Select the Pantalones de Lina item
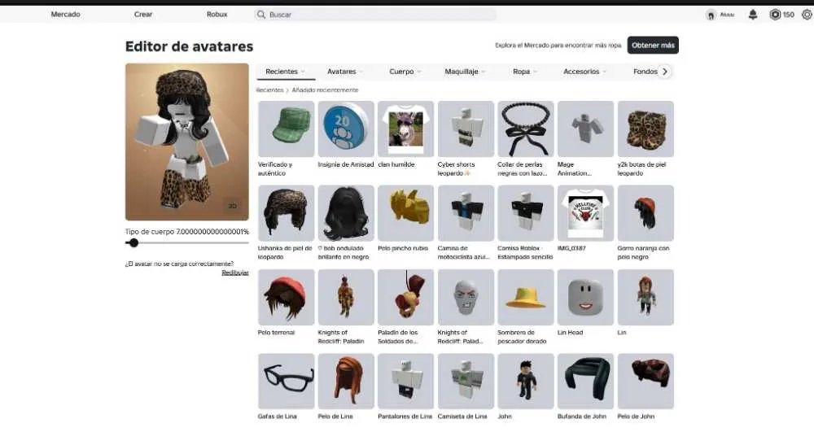 pyautogui.click(x=405, y=382)
